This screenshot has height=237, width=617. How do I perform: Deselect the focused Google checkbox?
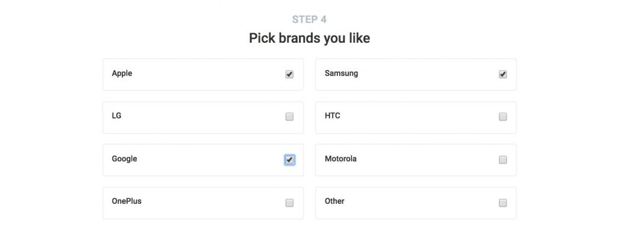[289, 159]
